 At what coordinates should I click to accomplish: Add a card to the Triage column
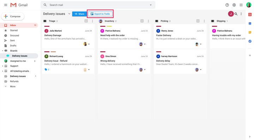86,21
